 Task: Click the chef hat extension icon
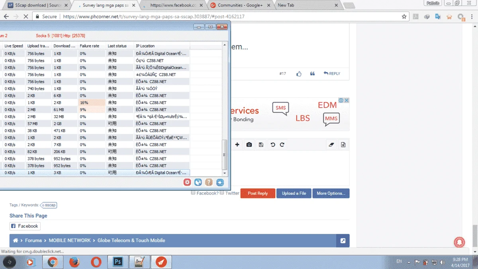tap(449, 17)
